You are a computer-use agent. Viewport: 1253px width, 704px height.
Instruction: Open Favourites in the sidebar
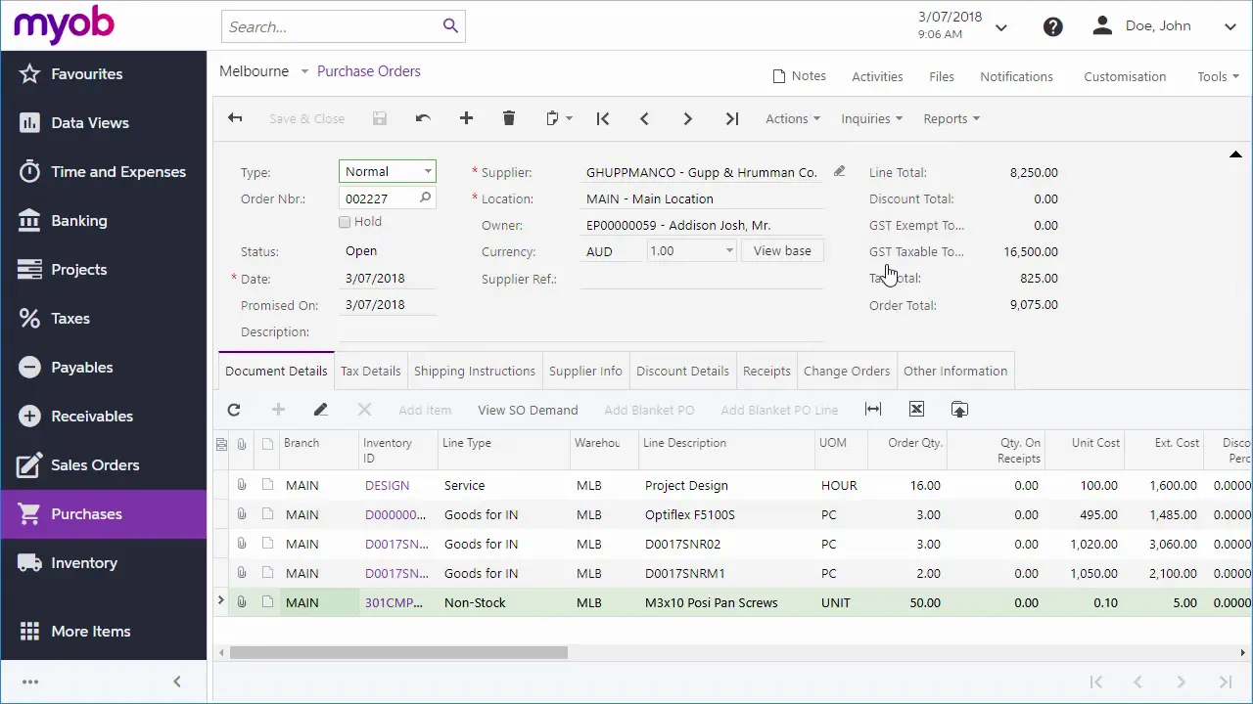click(104, 74)
